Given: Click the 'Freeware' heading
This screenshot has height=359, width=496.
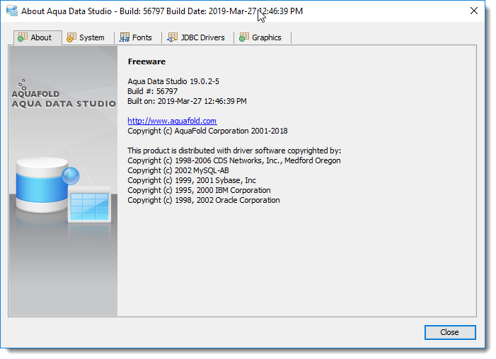Looking at the screenshot, I should 146,61.
